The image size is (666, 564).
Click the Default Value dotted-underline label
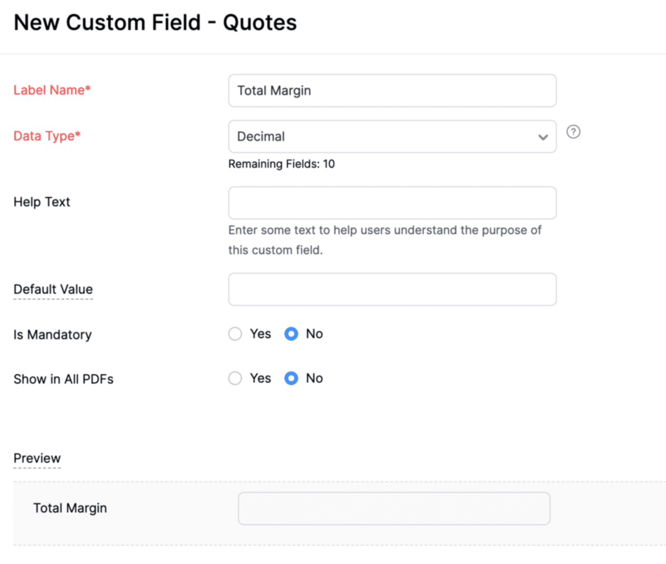pos(53,290)
